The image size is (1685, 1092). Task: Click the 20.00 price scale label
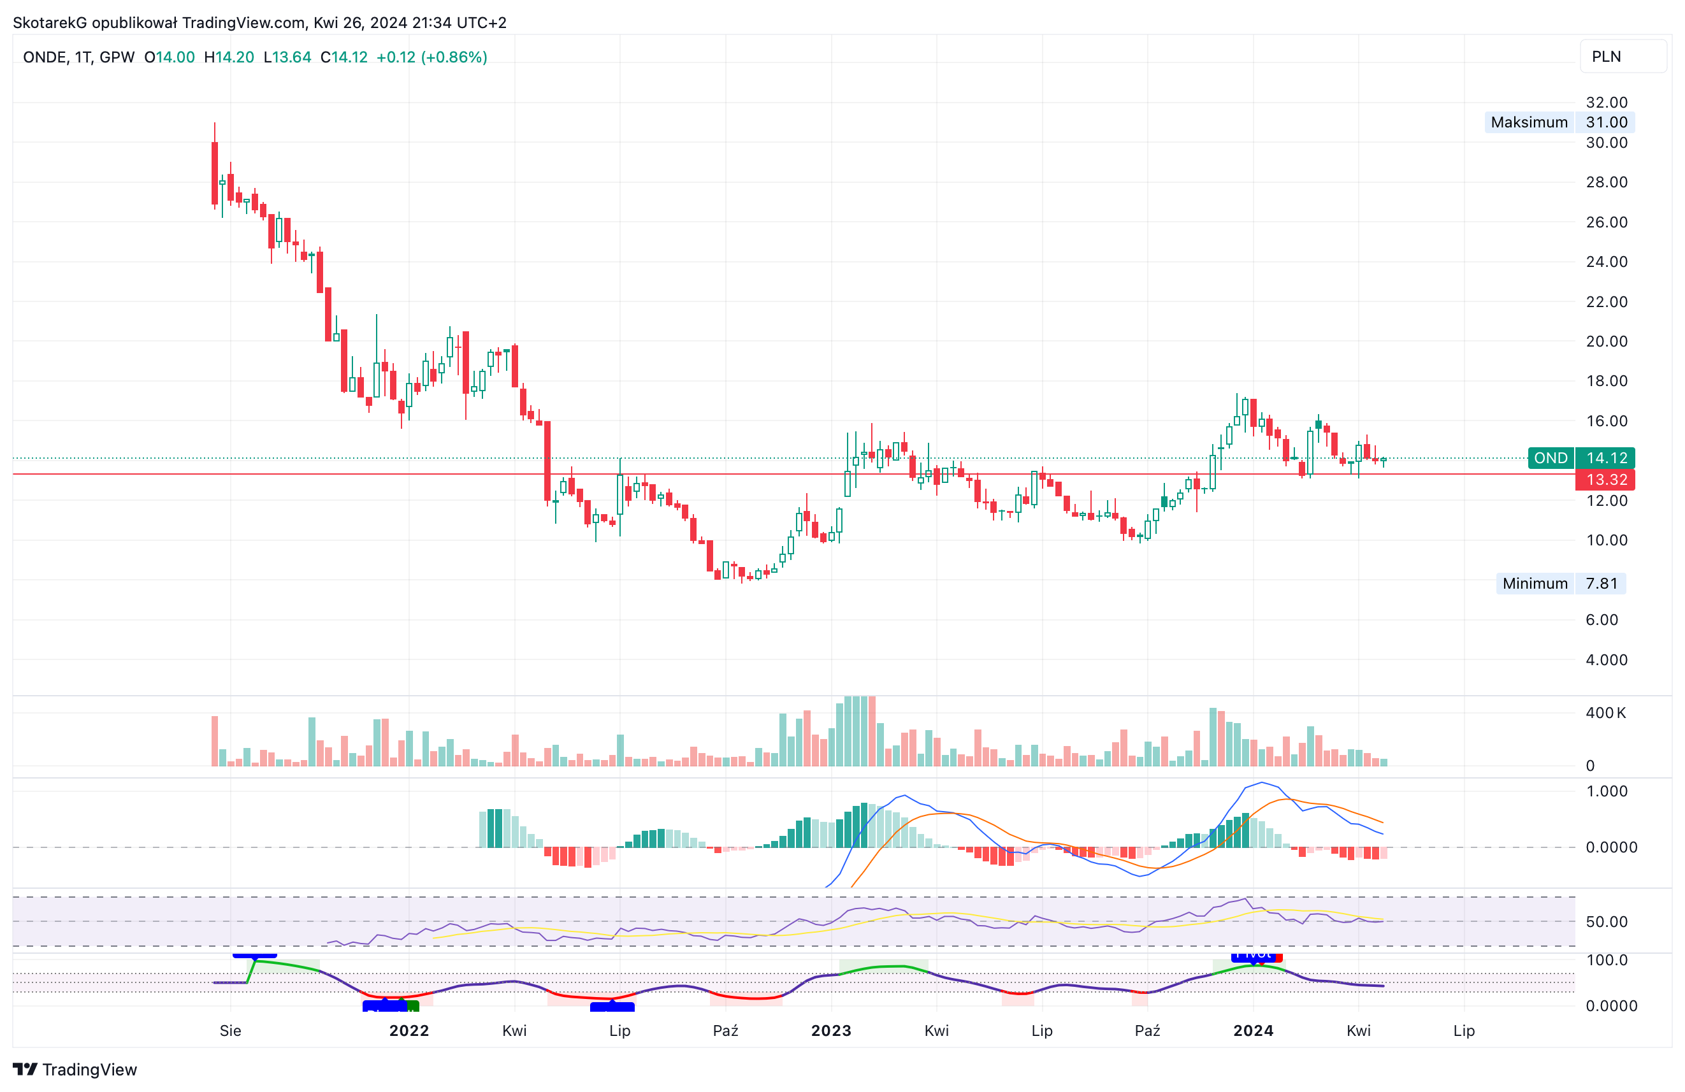pyautogui.click(x=1607, y=341)
